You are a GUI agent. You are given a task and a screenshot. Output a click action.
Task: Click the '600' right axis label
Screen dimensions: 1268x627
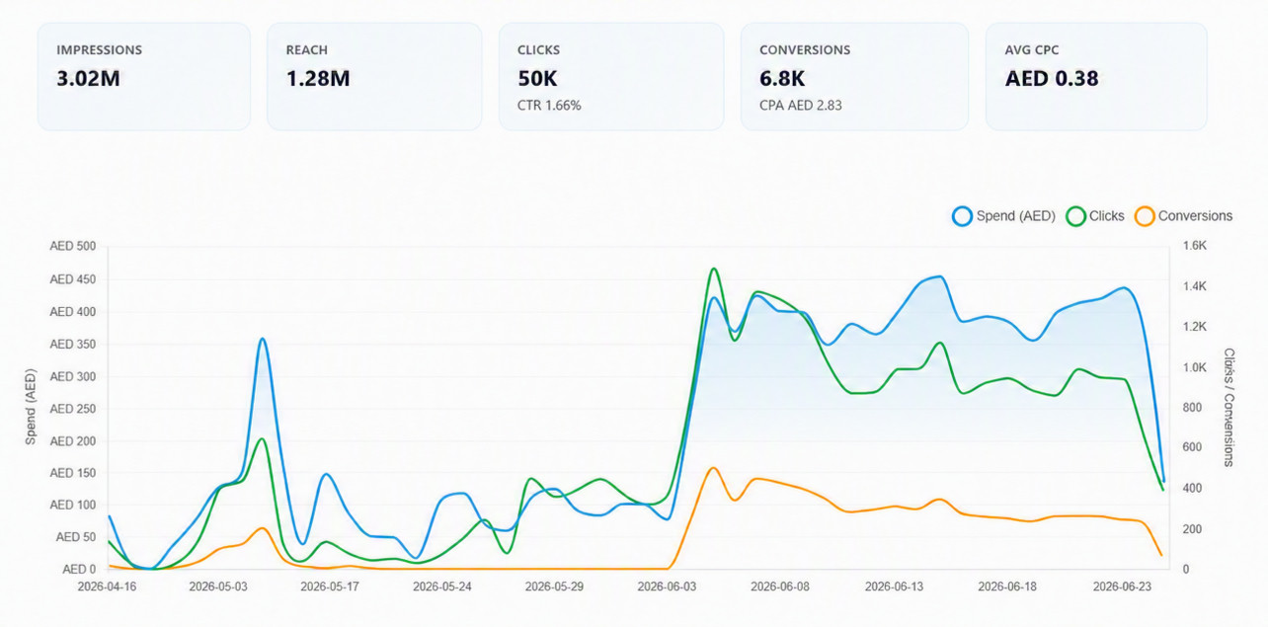[1192, 447]
